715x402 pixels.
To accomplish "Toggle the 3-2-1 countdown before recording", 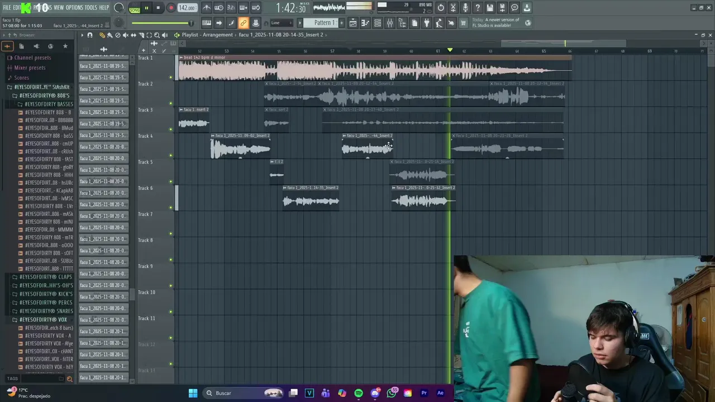I will pos(231,8).
